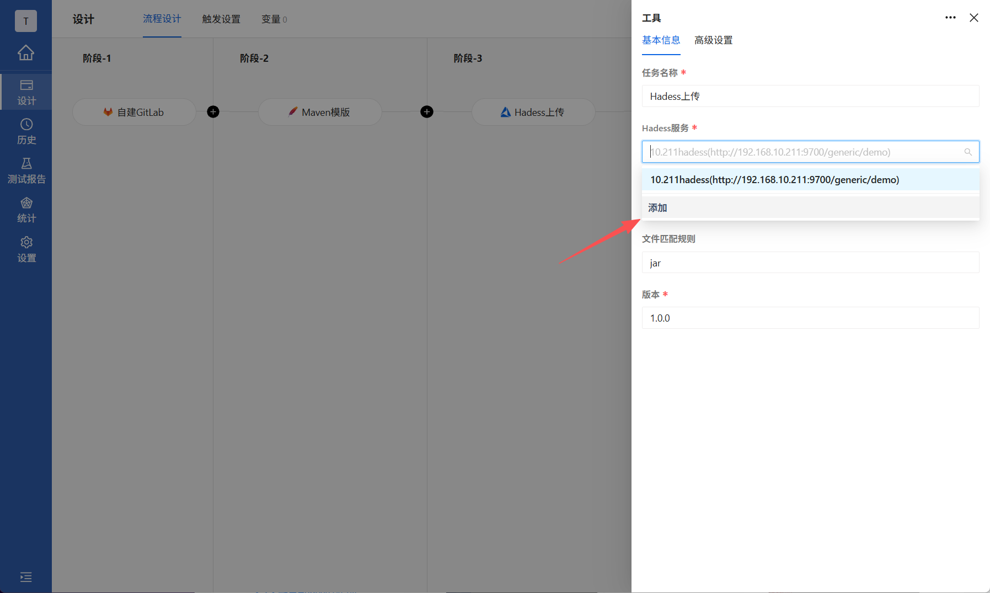Open the 设计 sidebar section
This screenshot has height=593, width=990.
pos(26,92)
